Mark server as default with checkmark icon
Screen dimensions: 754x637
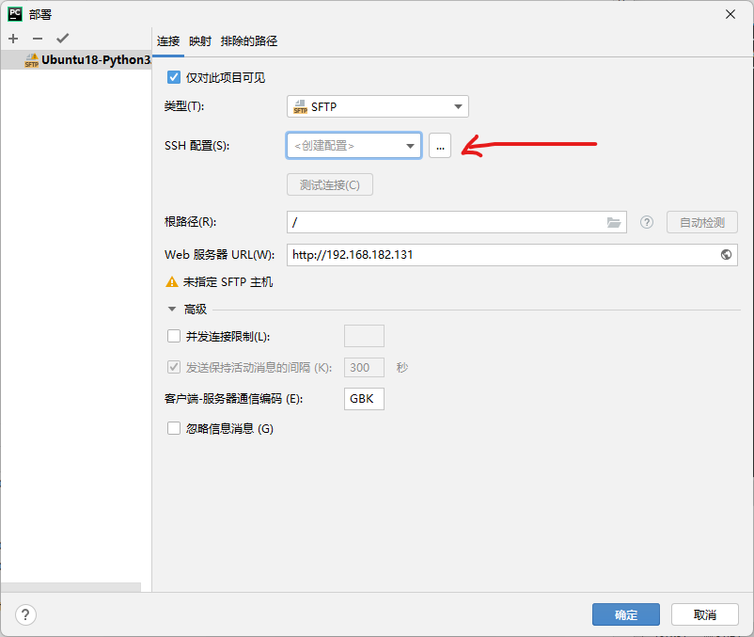point(62,38)
